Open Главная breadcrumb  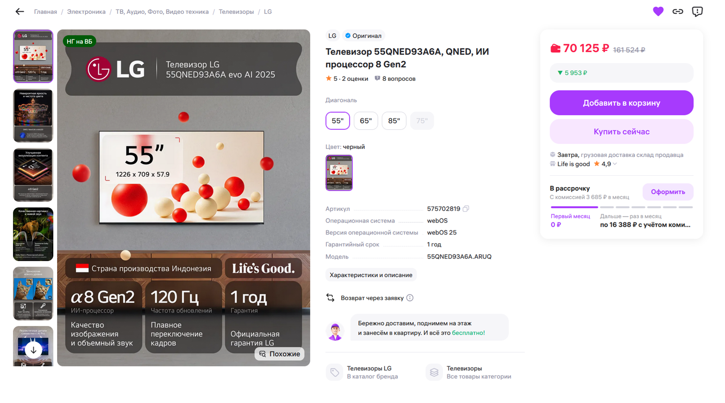point(46,11)
